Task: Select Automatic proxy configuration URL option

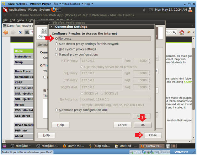Action: [x=56, y=110]
